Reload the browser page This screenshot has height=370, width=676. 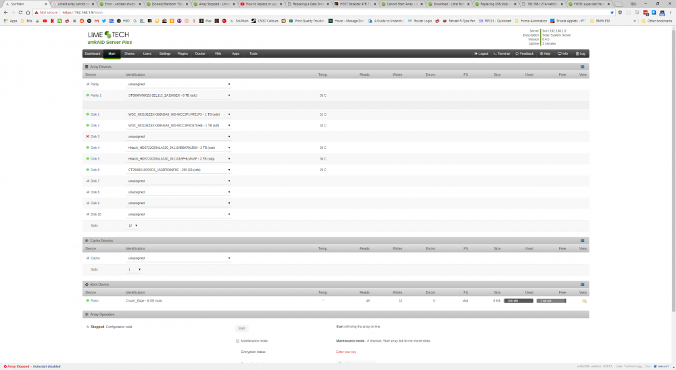point(20,12)
